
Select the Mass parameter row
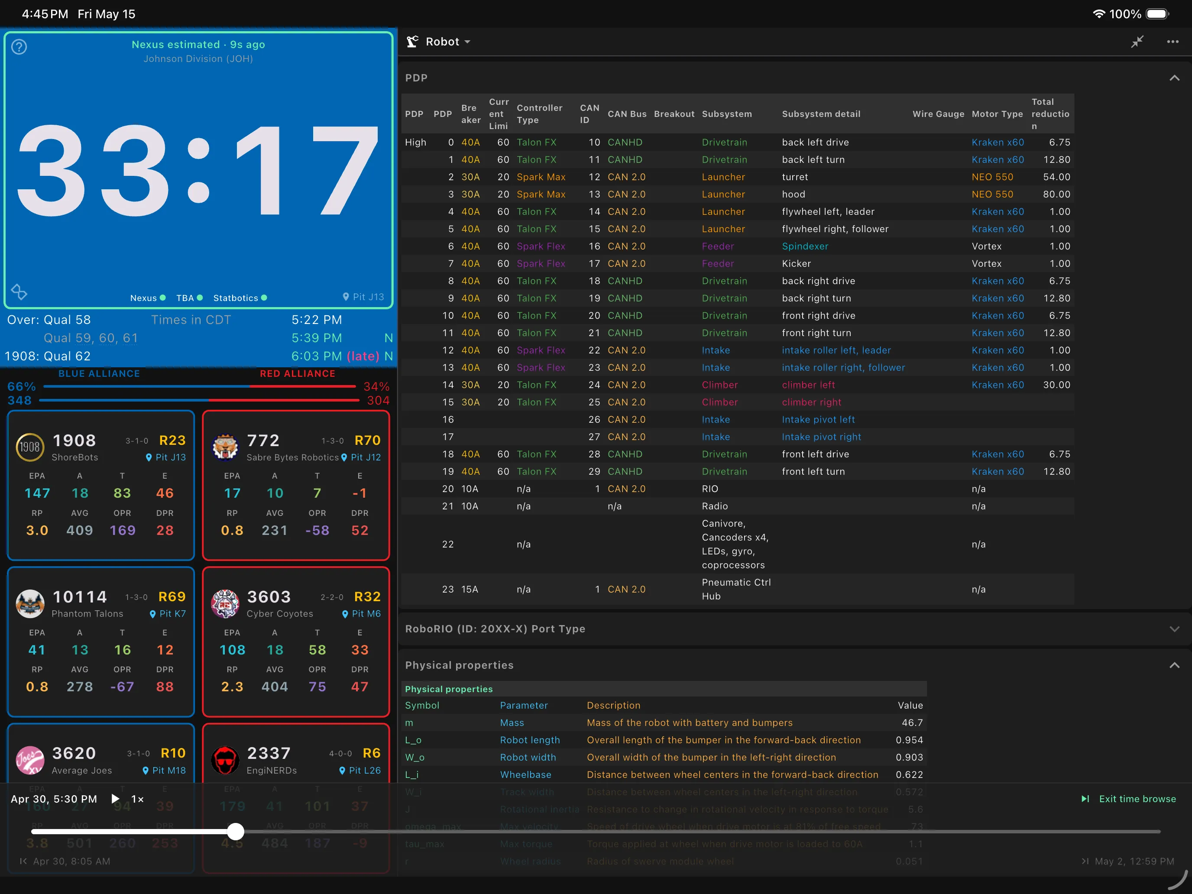[664, 722]
